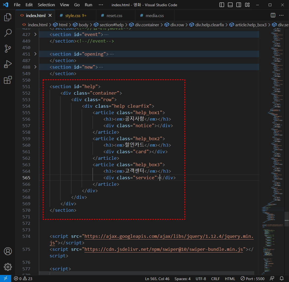
Task: Open the Source Control view
Action: click(8, 49)
